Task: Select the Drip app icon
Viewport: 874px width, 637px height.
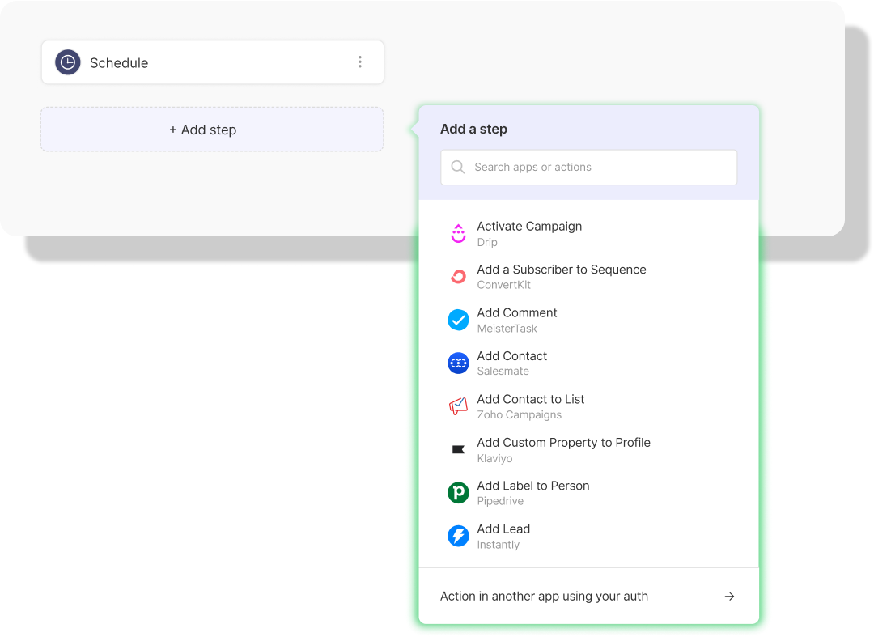Action: (x=458, y=233)
